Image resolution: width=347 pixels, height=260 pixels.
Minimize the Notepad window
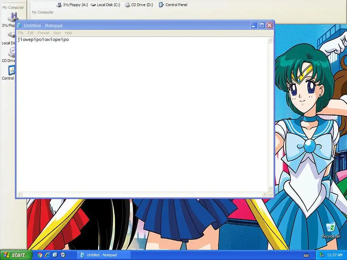[253, 25]
